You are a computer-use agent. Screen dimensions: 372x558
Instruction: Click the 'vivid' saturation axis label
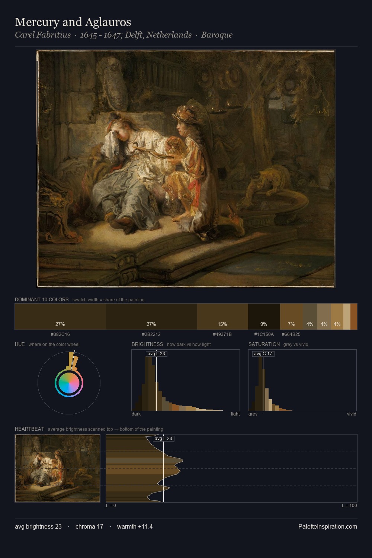point(352,414)
